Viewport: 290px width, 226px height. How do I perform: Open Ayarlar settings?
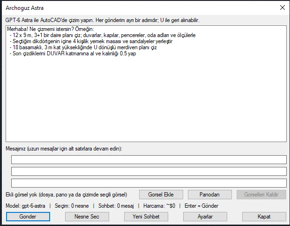tap(205, 217)
